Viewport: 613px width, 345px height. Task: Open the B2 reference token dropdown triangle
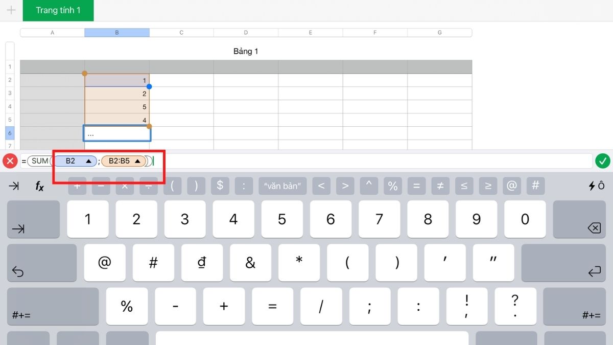point(88,161)
